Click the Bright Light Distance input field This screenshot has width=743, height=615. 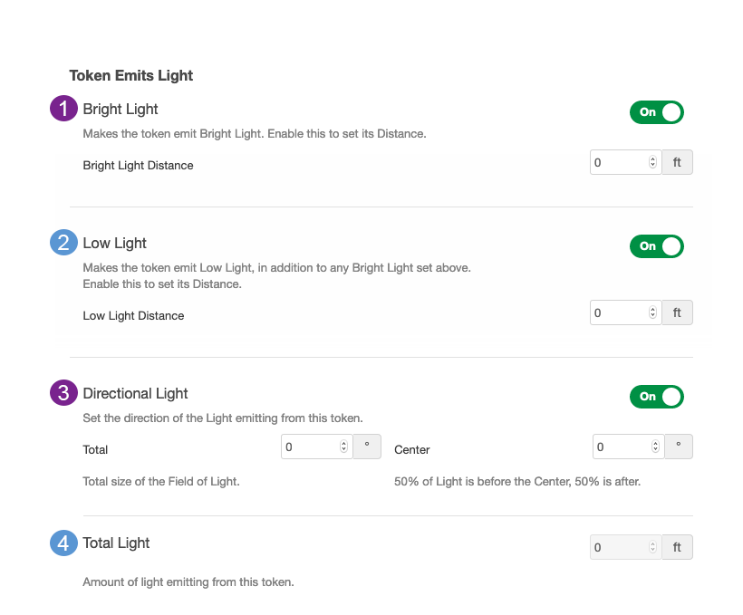[x=619, y=163]
